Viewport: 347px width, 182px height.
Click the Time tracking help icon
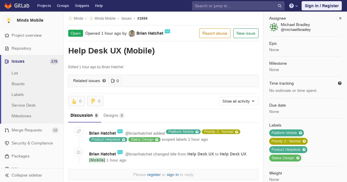(x=340, y=83)
